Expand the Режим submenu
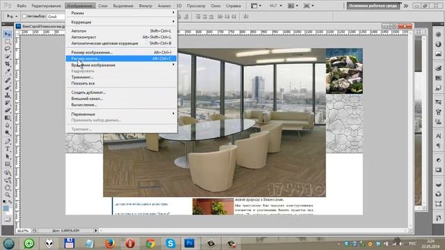The width and height of the screenshot is (445, 250). [x=122, y=13]
